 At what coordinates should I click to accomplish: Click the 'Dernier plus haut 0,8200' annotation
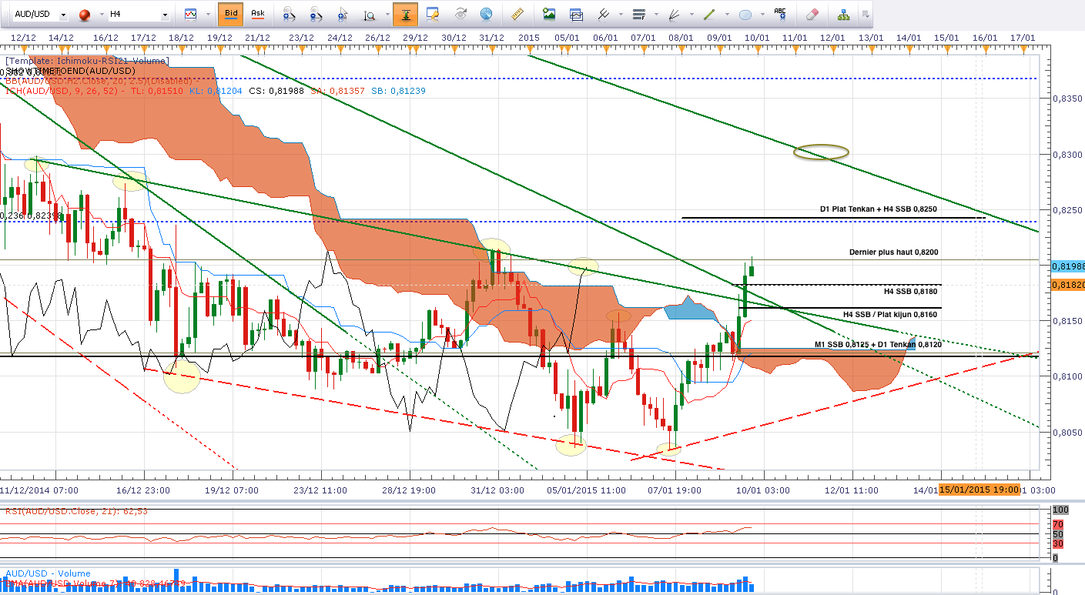click(x=893, y=252)
